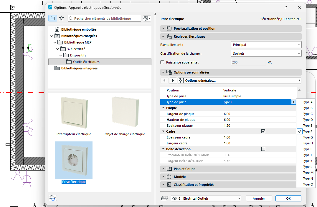Image resolution: width=317 pixels, height=207 pixels.
Task: Collapse the Bibliotheque MEP folder
Action: [55, 42]
